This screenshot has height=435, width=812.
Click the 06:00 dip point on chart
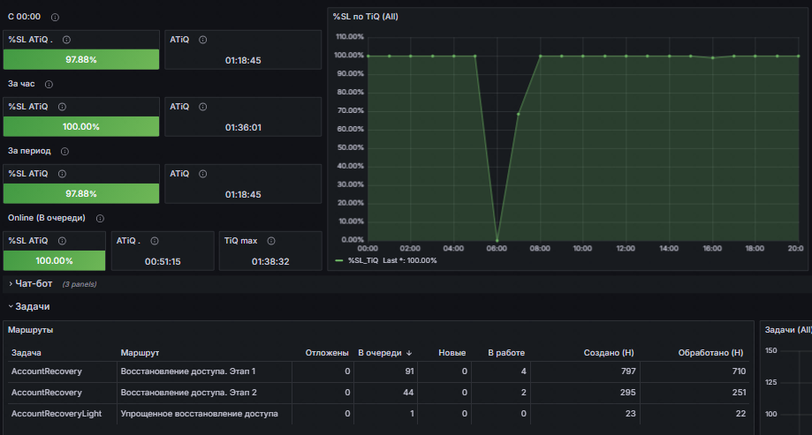click(497, 240)
